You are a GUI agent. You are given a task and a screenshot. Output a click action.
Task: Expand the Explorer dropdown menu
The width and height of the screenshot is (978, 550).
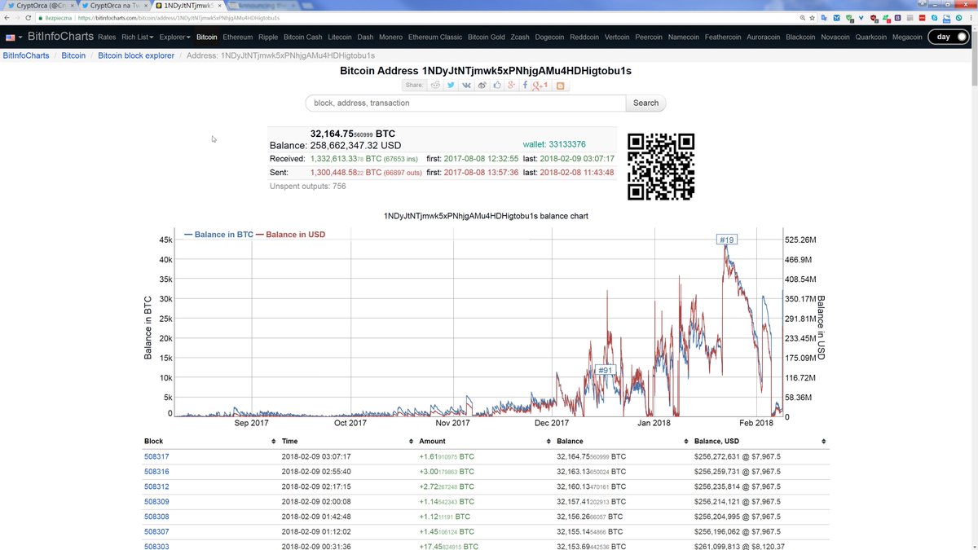point(174,37)
